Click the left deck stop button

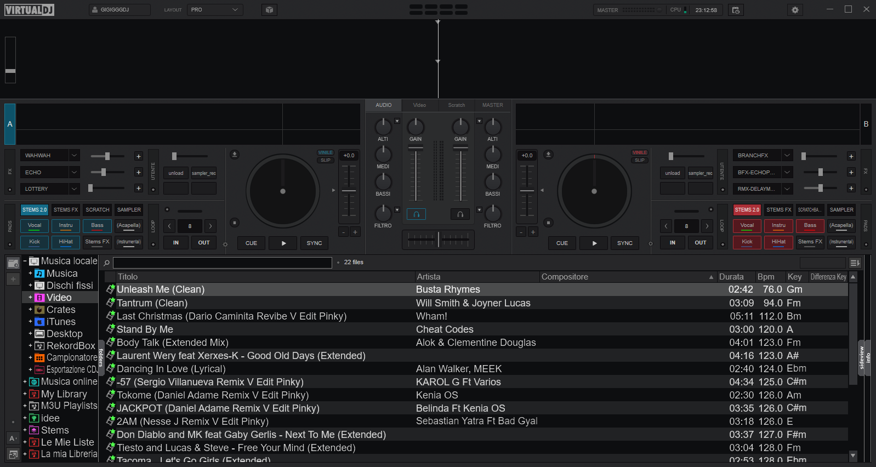[x=235, y=223]
